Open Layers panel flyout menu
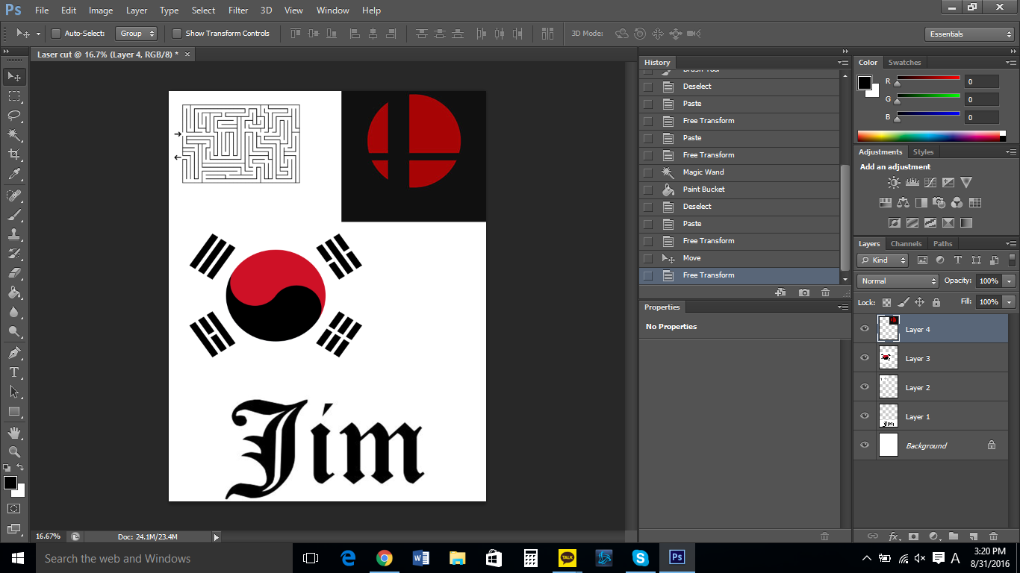 point(1010,244)
